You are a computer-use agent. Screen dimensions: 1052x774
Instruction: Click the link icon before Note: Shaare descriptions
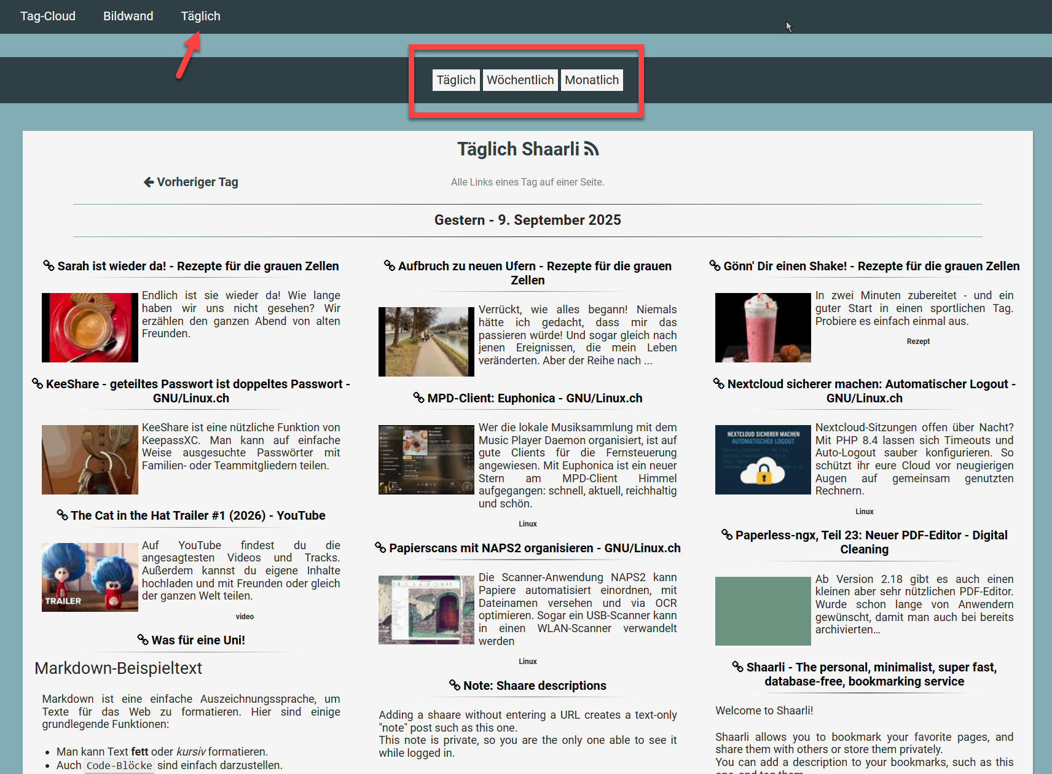click(x=455, y=685)
